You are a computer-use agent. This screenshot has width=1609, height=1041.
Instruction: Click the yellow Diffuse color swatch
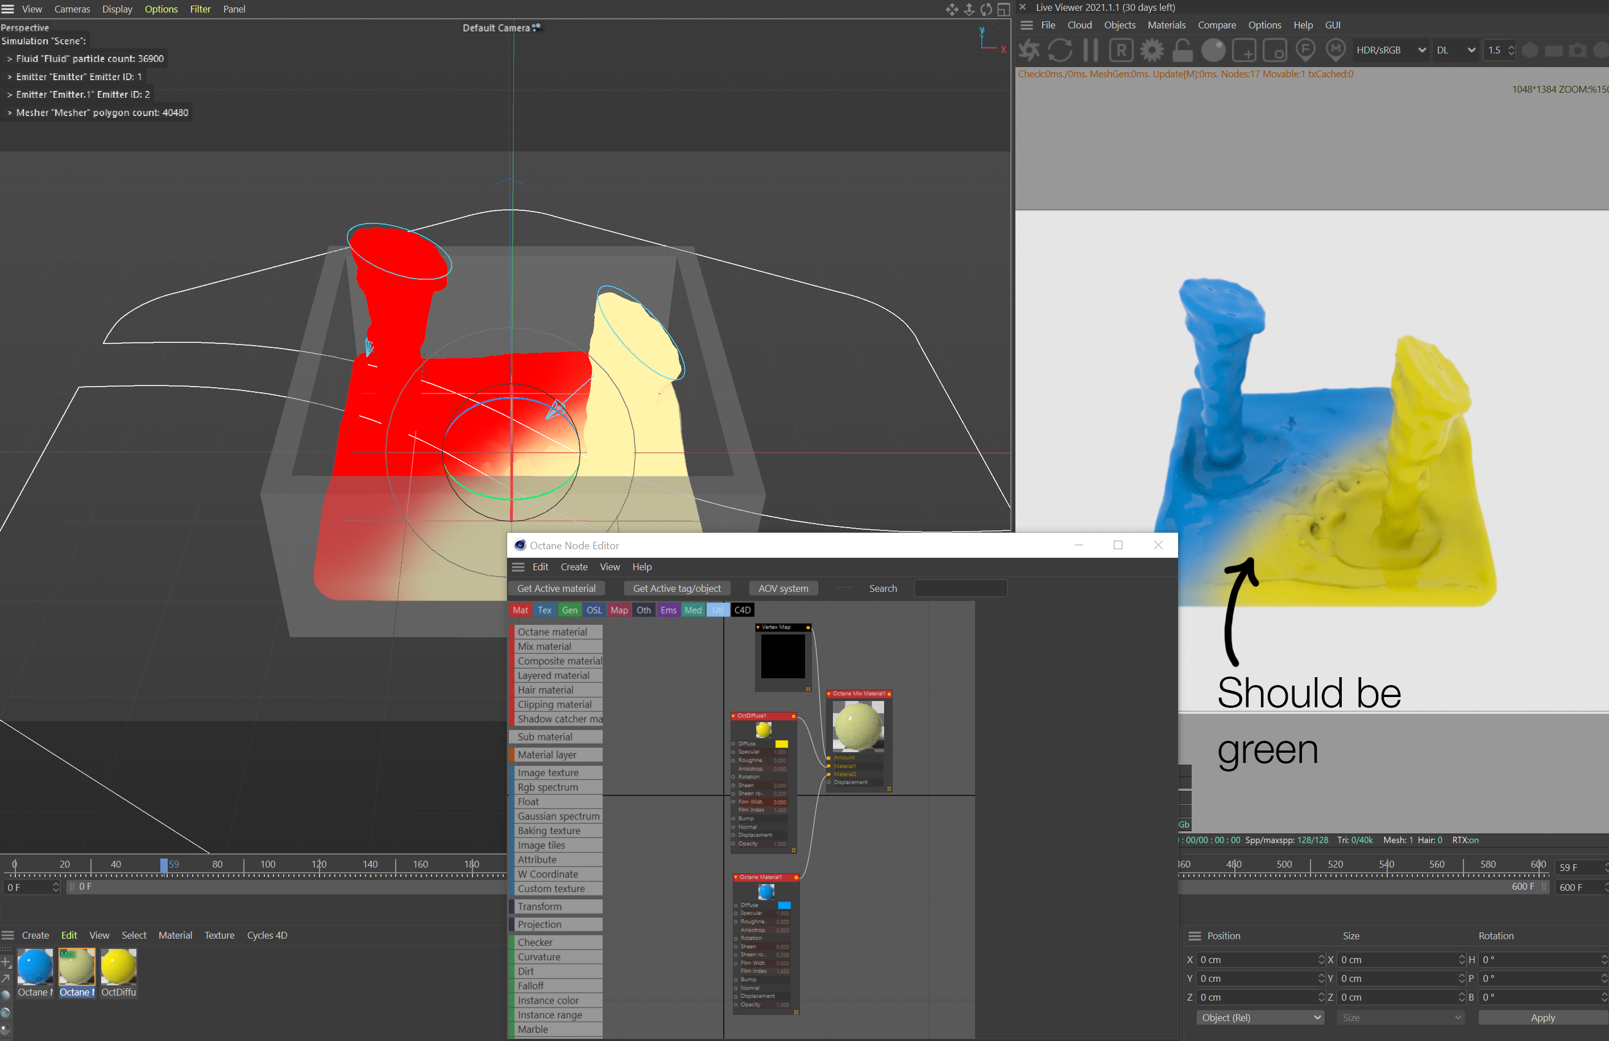pyautogui.click(x=781, y=744)
